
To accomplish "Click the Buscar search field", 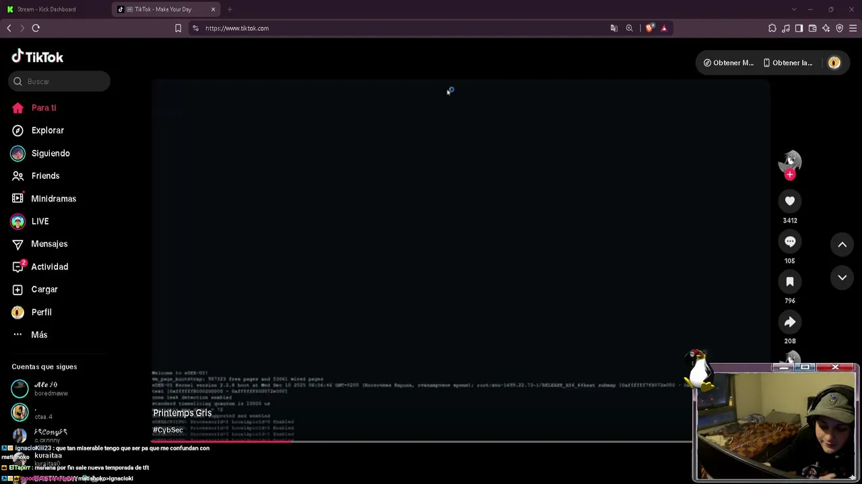I will tap(59, 81).
